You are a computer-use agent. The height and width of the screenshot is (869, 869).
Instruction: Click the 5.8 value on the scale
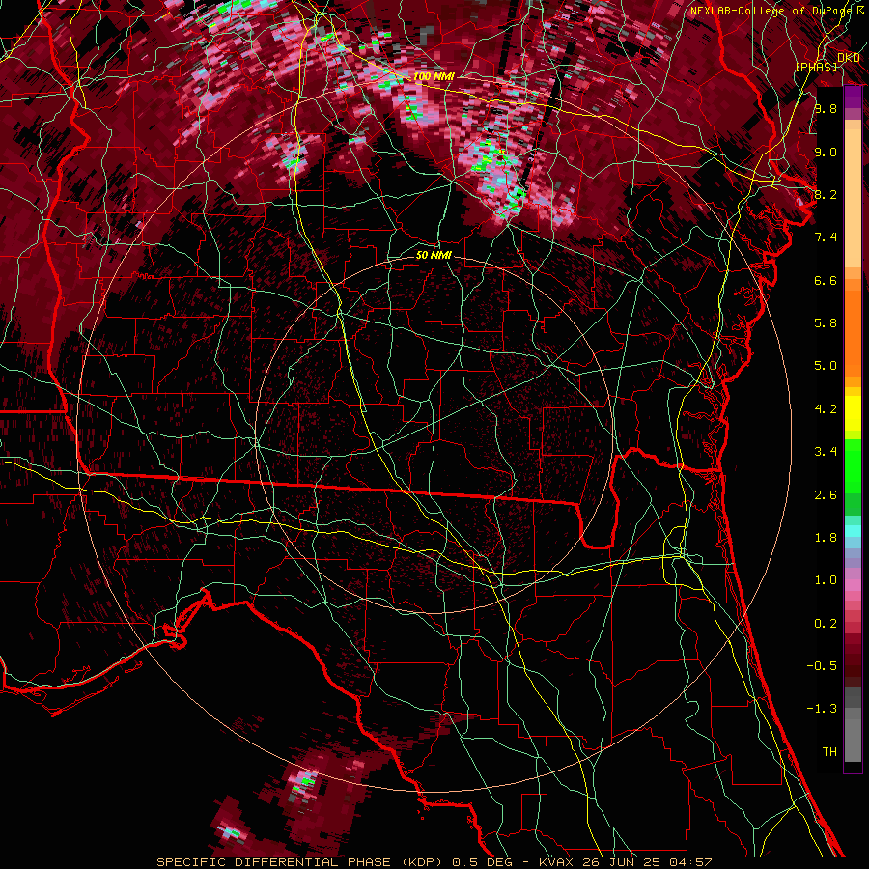(x=826, y=323)
